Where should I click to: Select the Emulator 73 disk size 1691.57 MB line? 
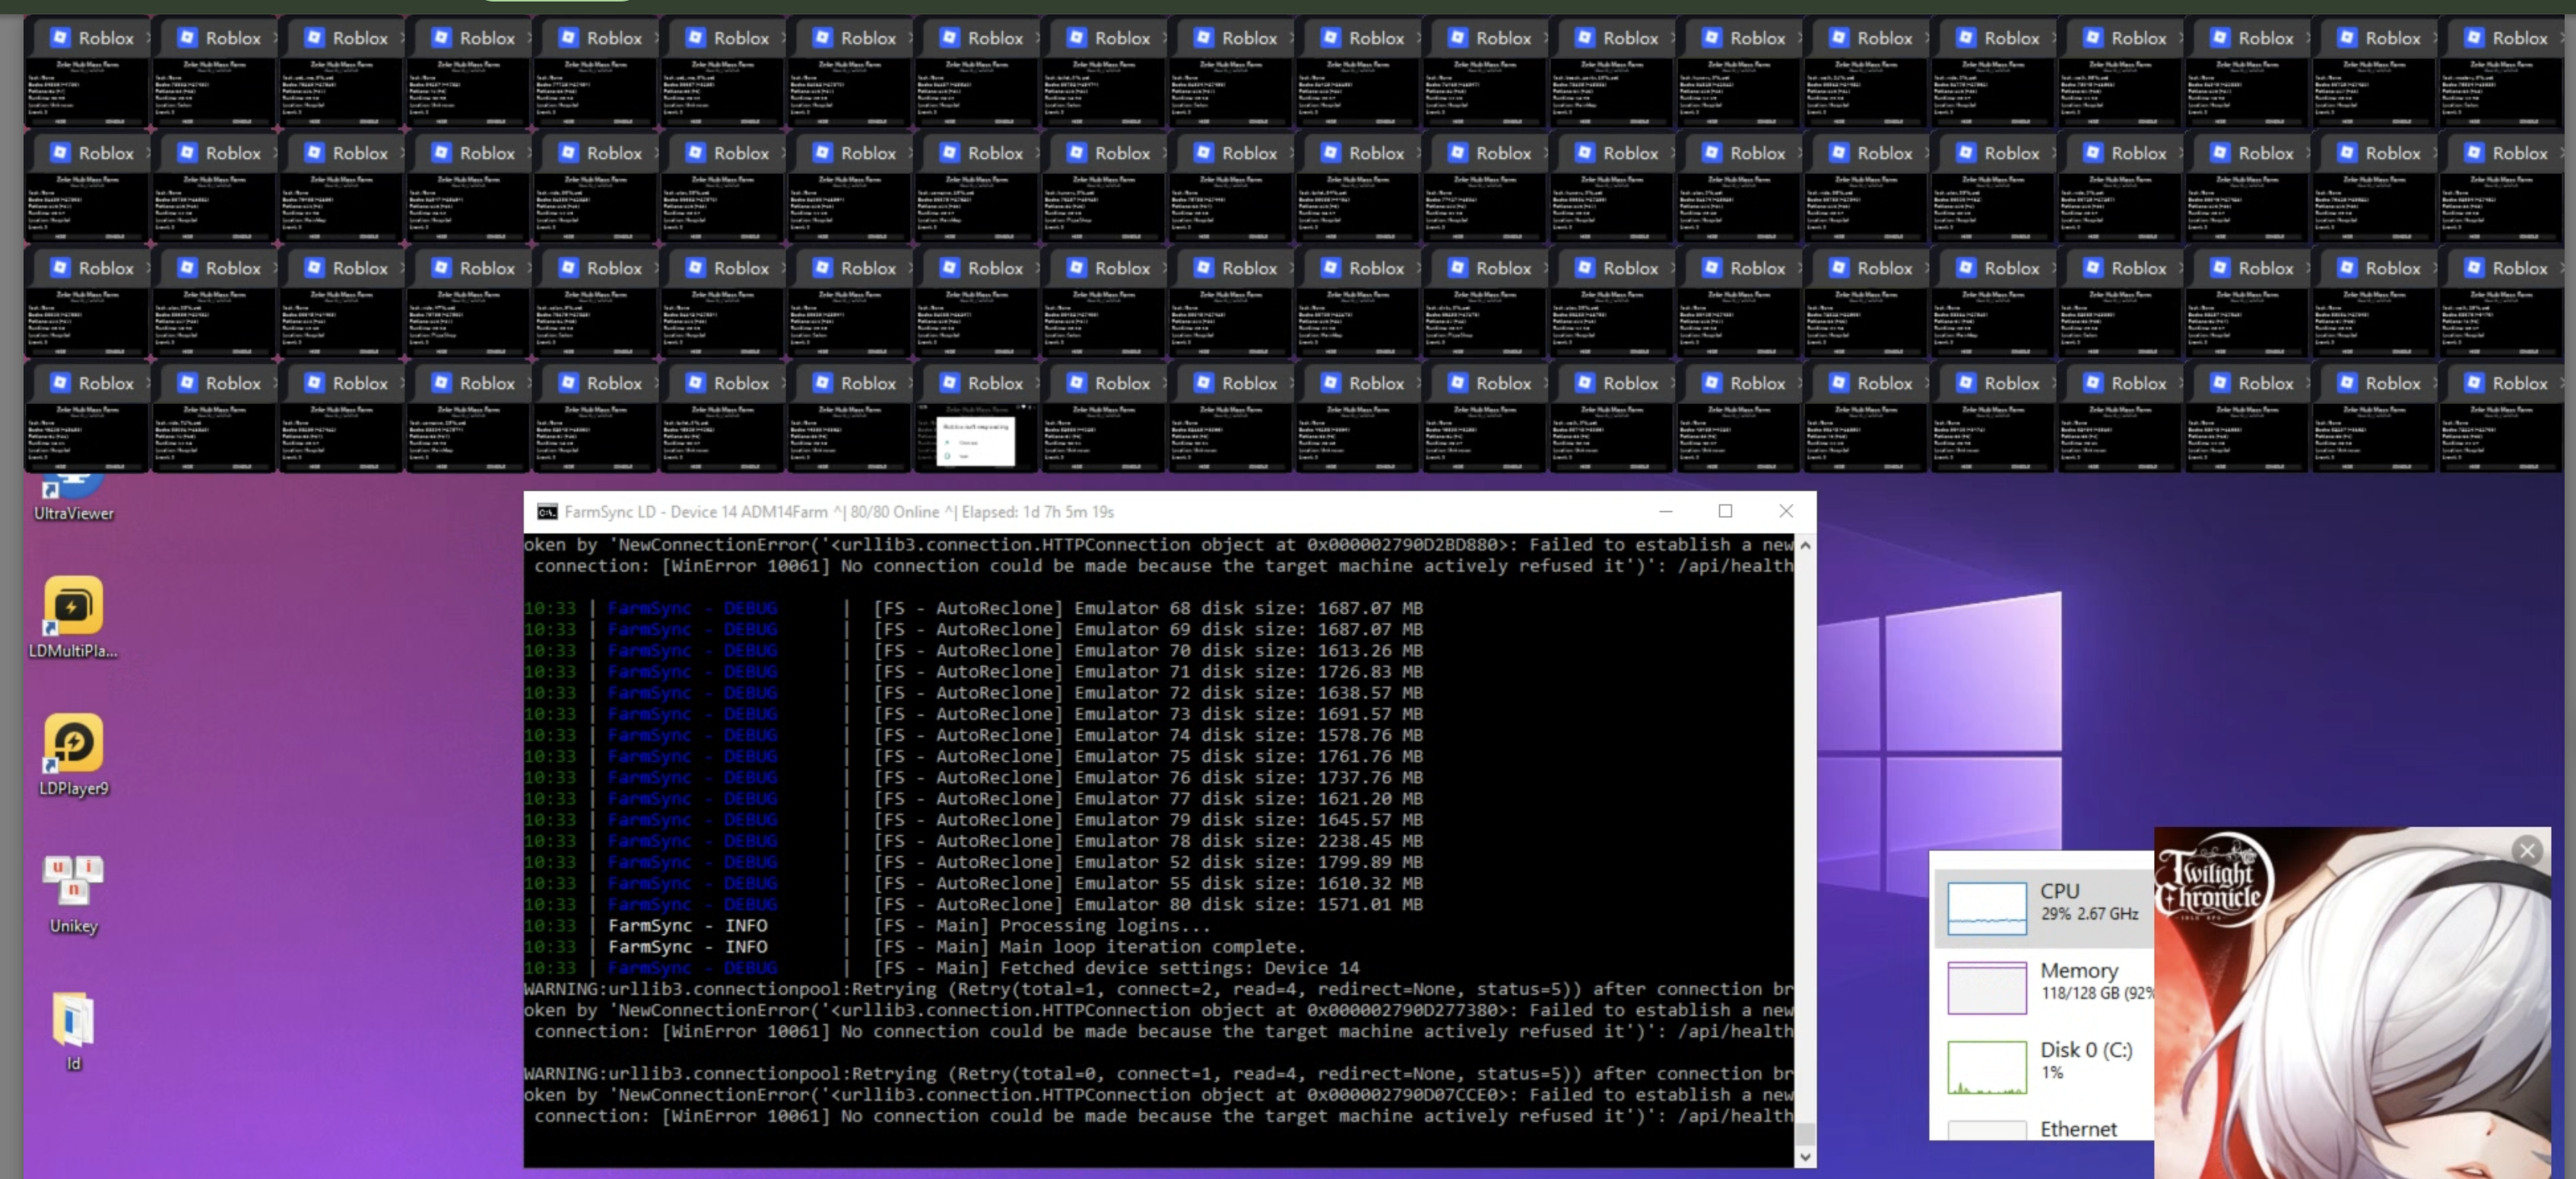973,714
